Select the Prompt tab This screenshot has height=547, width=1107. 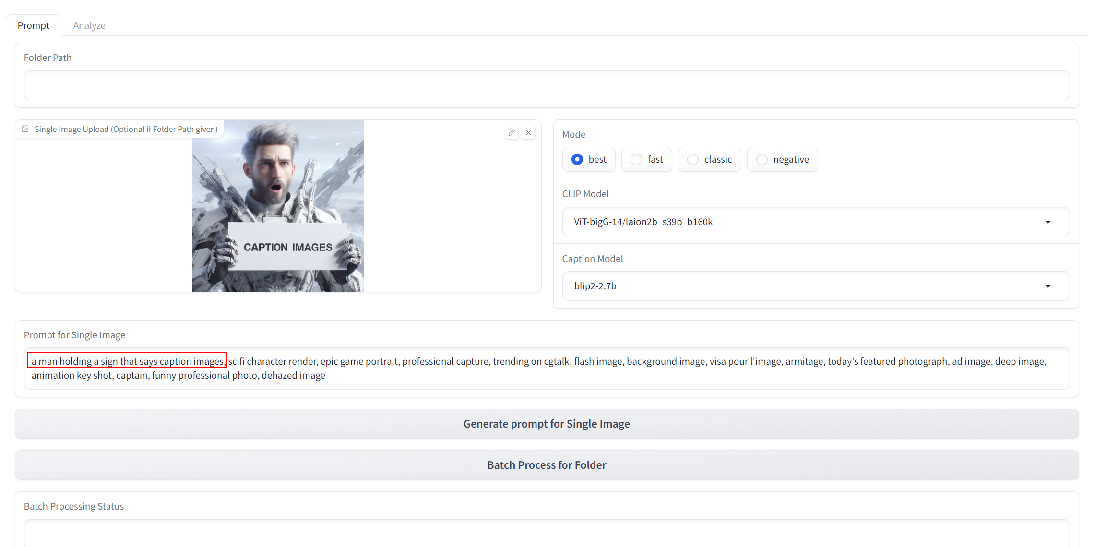[33, 25]
